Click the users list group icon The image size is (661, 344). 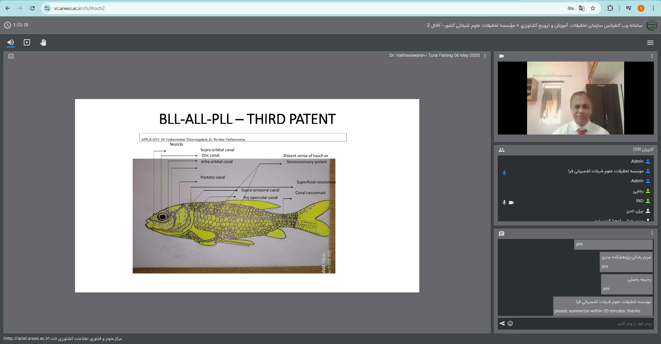[502, 150]
